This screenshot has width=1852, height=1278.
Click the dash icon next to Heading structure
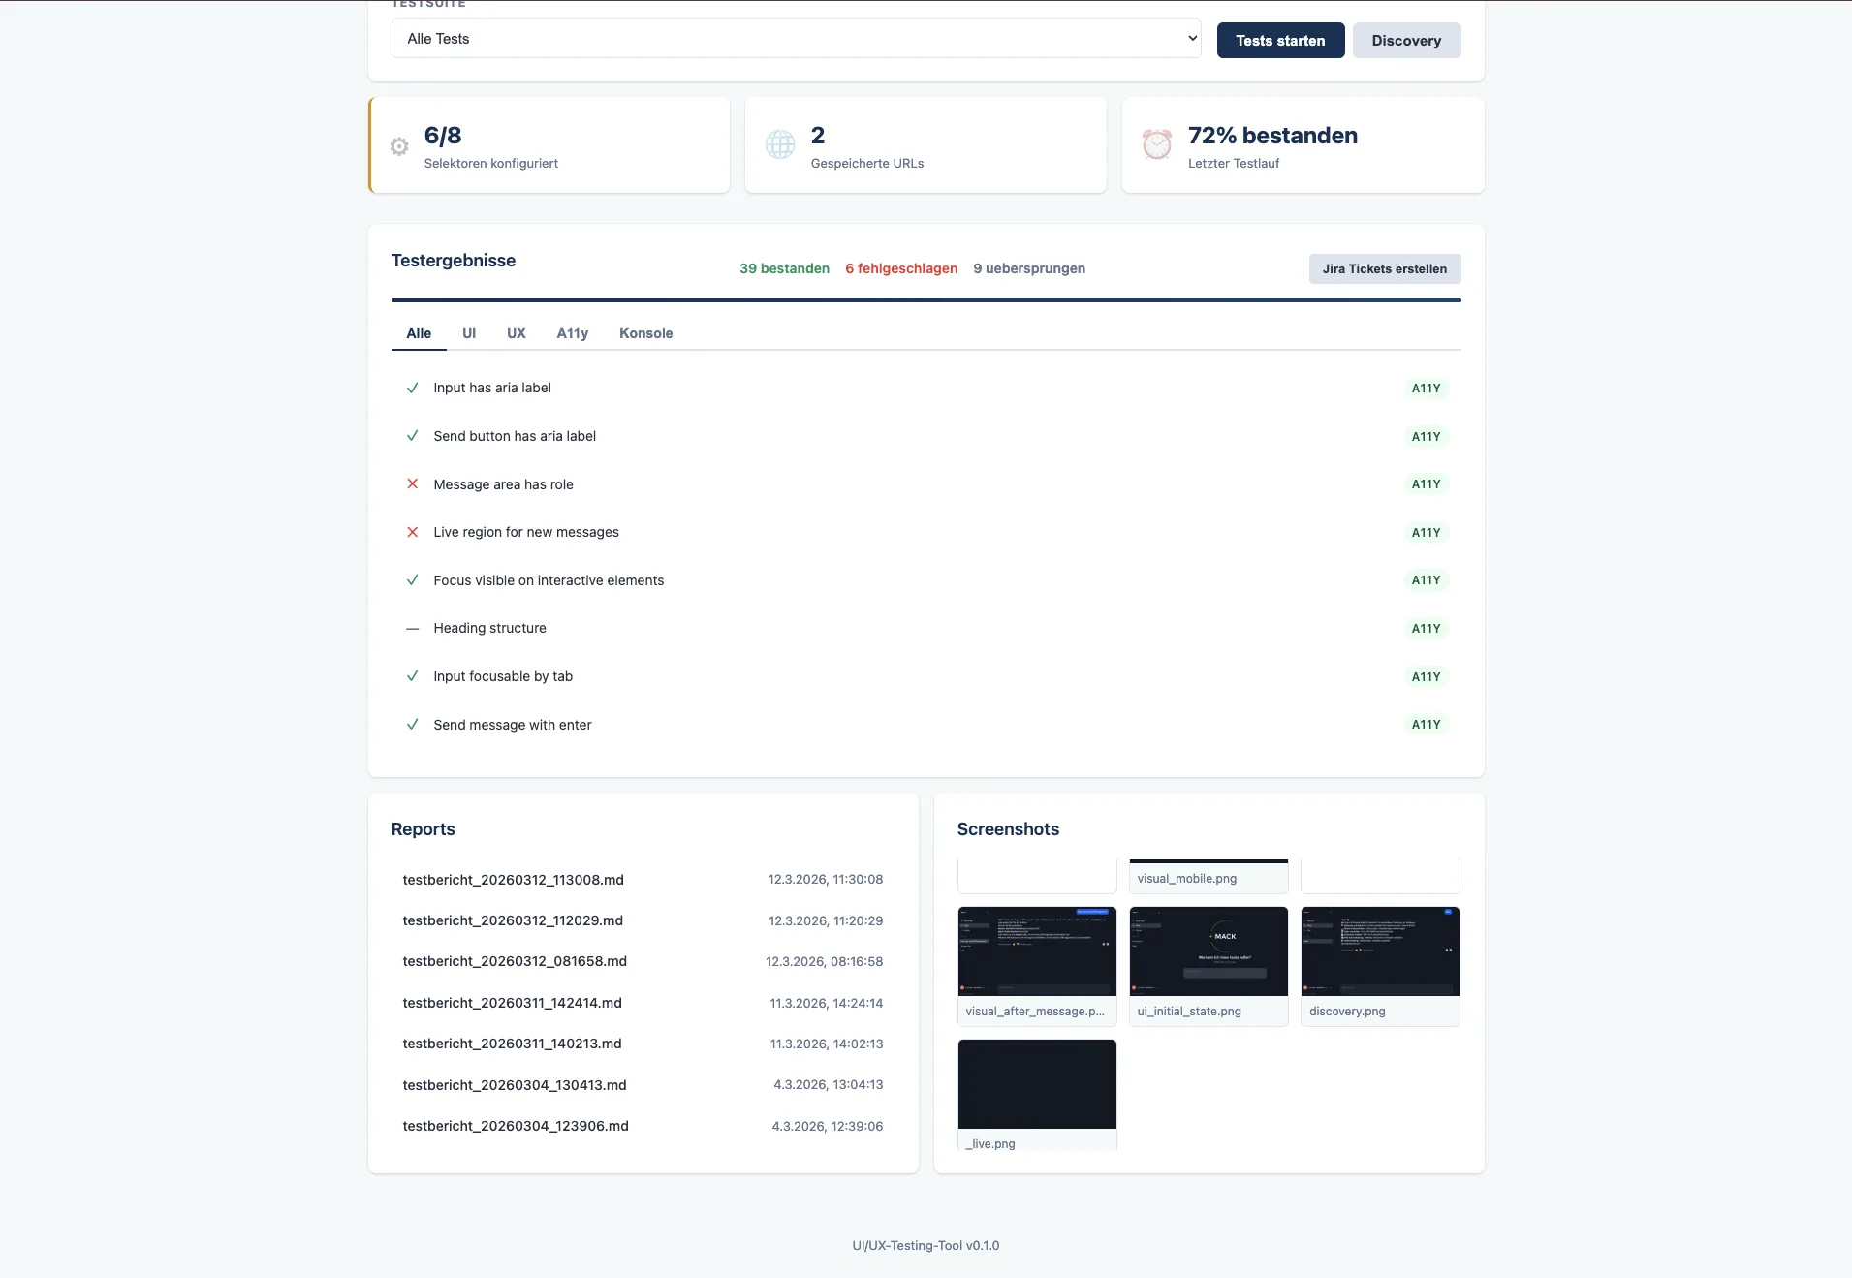click(413, 629)
